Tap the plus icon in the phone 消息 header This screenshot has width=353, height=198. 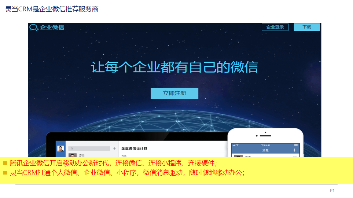294,150
